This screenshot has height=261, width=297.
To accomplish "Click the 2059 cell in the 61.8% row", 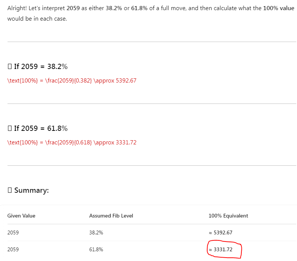I will 13,249.
